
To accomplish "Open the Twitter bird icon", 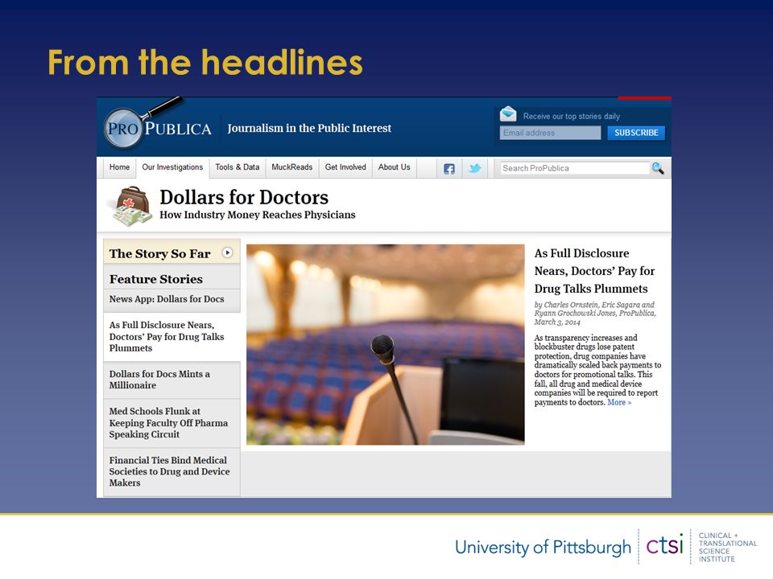I will [x=475, y=168].
